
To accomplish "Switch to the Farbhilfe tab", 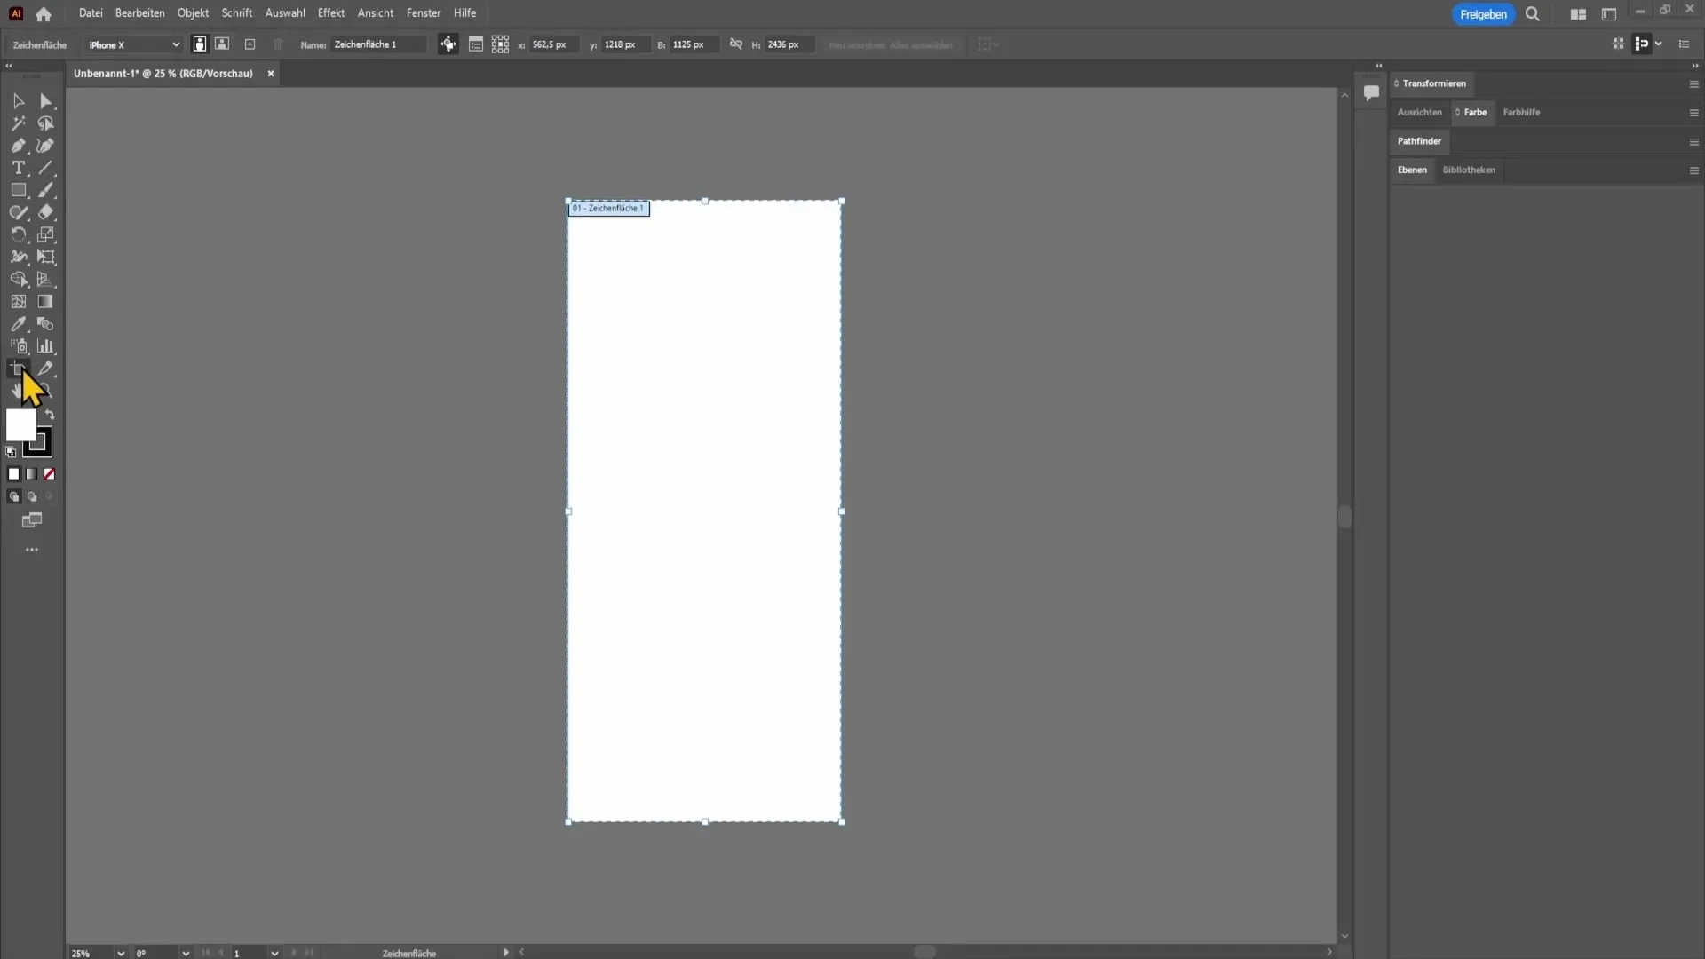I will point(1521,112).
